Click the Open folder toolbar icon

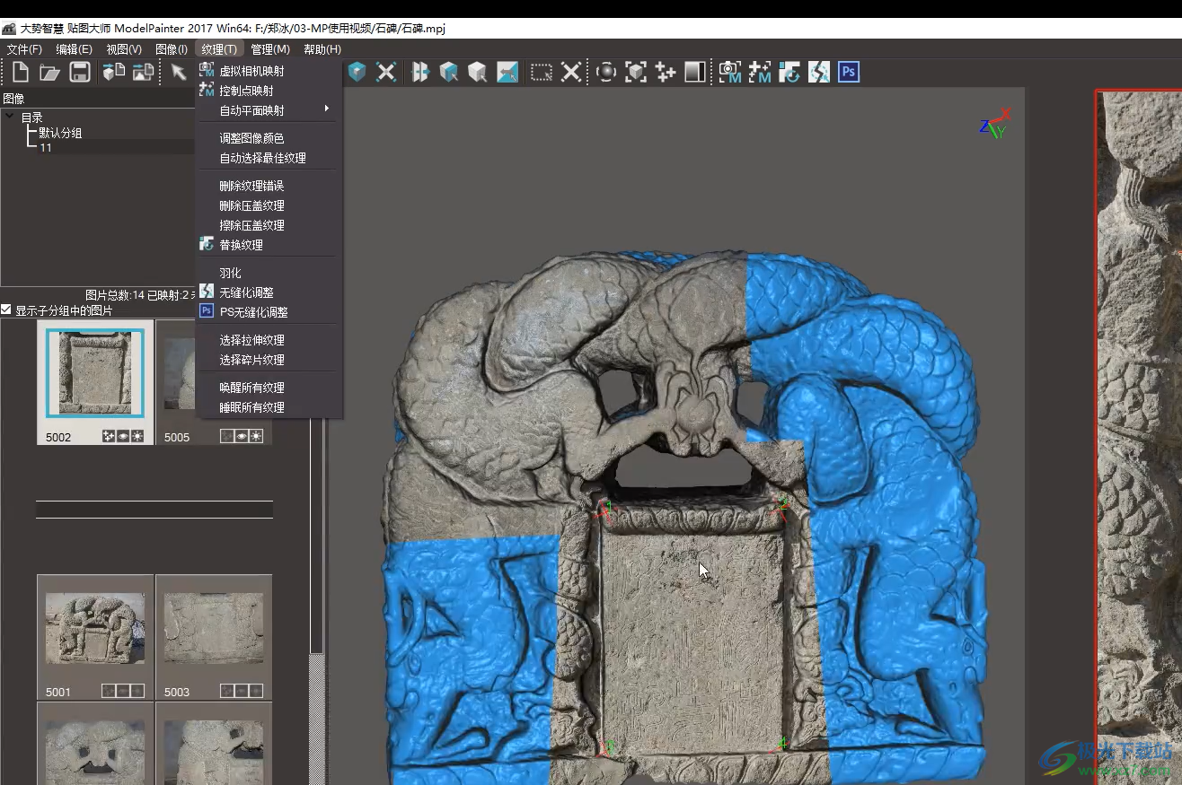49,73
